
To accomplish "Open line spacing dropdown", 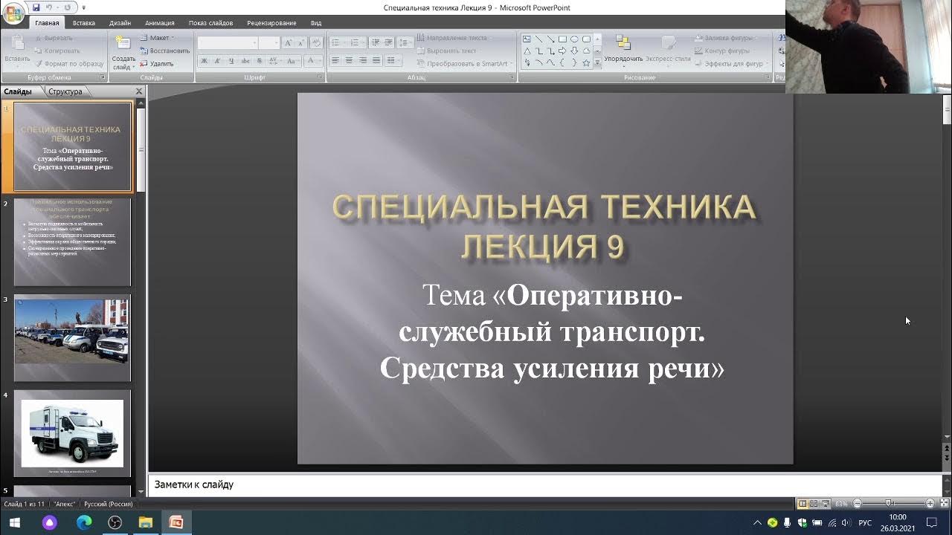I will pyautogui.click(x=405, y=43).
